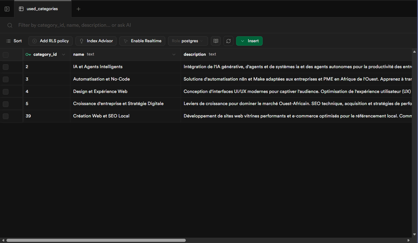
Task: Click the scroll left arrow
Action: point(3,240)
